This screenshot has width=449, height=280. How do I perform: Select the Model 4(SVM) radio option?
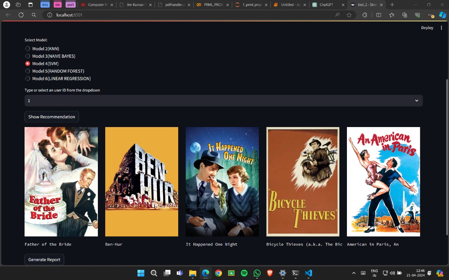[x=42, y=64]
